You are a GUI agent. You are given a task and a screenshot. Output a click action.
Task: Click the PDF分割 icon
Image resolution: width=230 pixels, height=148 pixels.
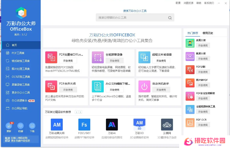point(190,70)
